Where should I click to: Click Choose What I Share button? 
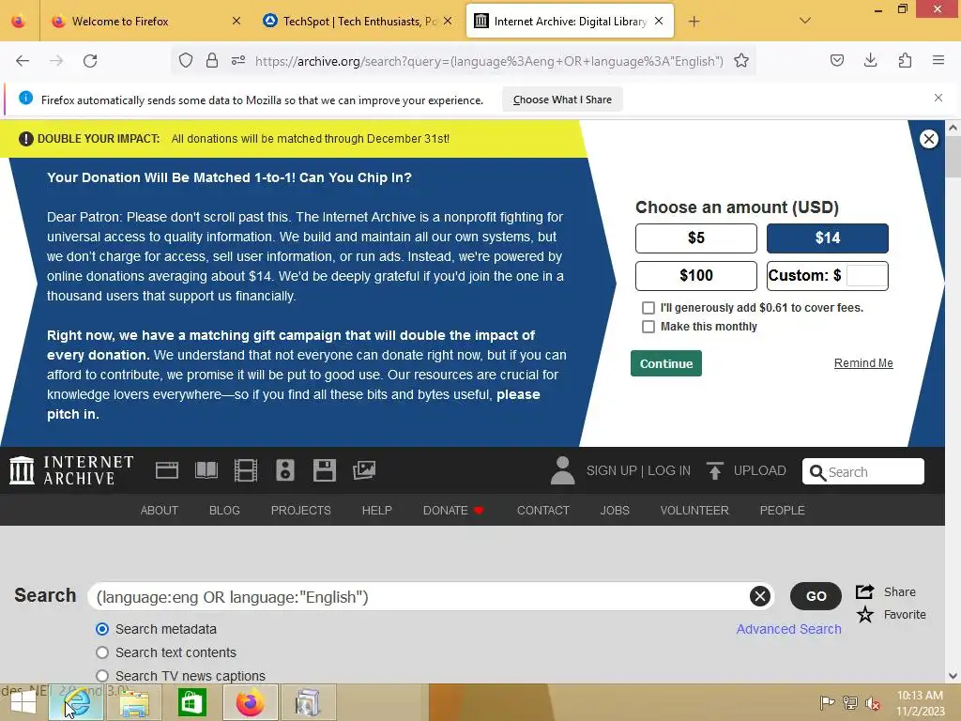click(563, 100)
